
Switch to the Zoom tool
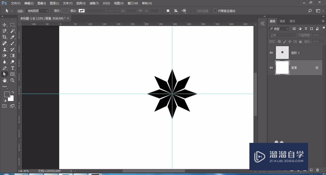click(12, 80)
